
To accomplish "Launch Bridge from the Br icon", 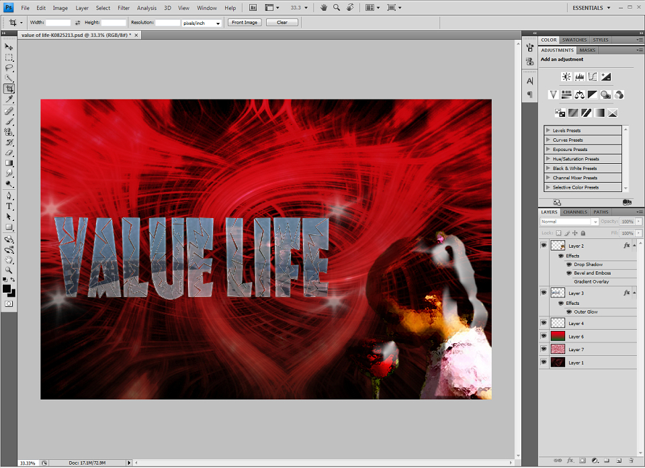I will point(253,7).
